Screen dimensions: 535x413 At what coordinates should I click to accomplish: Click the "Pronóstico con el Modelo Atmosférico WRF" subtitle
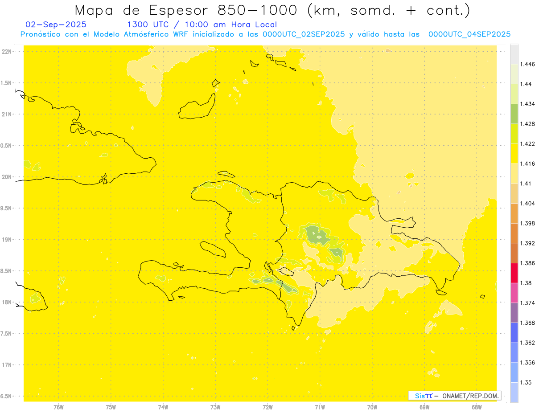click(105, 34)
